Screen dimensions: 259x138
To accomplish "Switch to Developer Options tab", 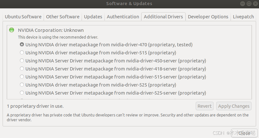I will tap(208, 17).
